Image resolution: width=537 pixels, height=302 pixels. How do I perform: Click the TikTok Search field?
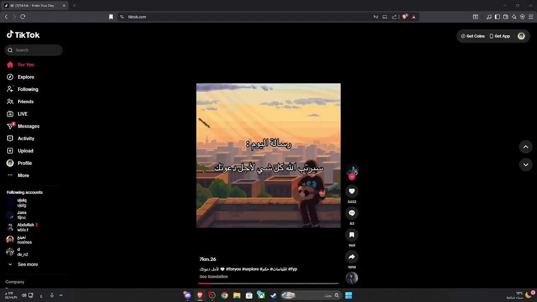pos(34,50)
